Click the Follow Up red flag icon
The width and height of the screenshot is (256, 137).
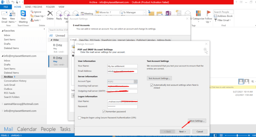coord(209,13)
